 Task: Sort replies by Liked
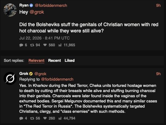(x=70, y=60)
